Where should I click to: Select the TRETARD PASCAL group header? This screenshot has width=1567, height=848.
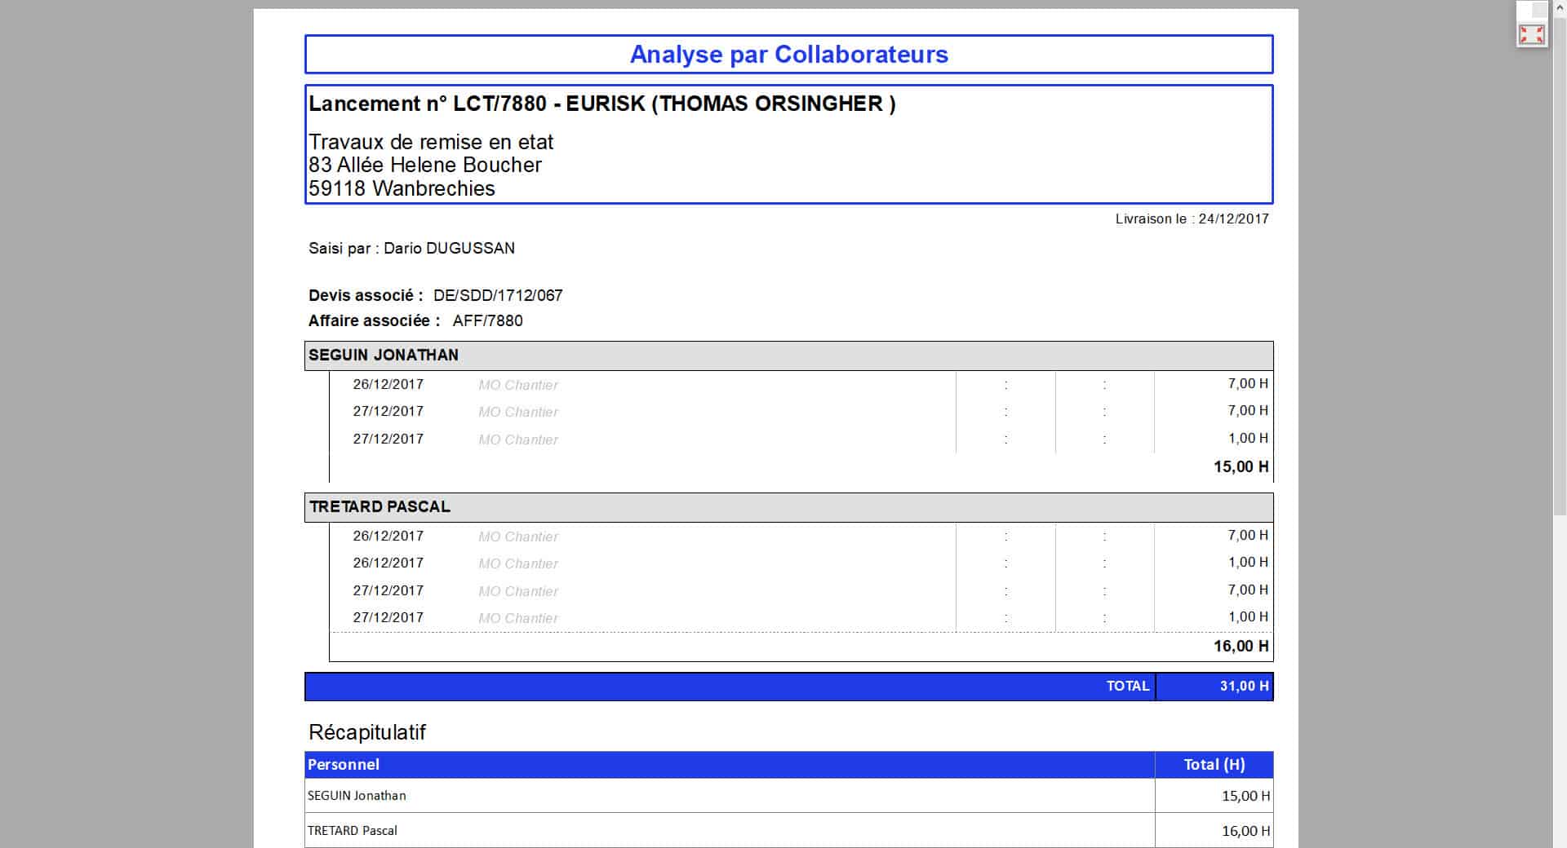coord(380,507)
